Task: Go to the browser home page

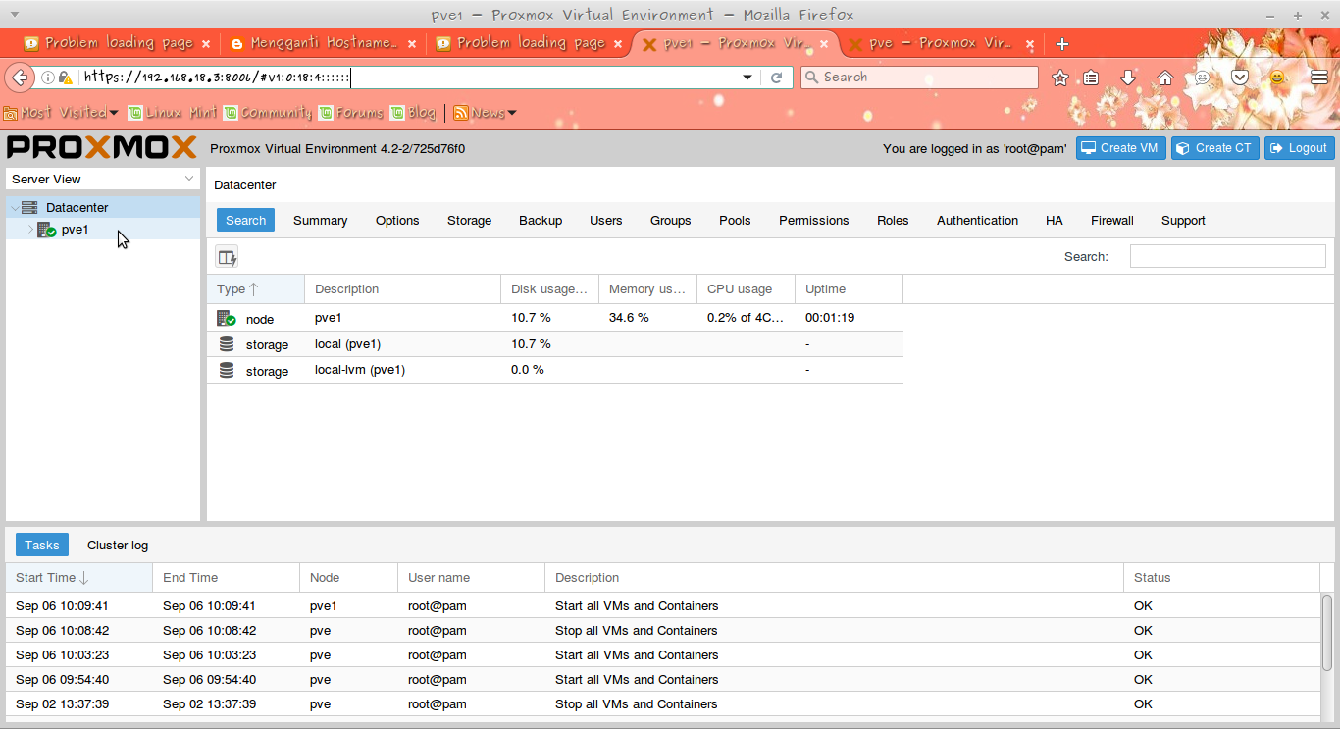Action: [1165, 78]
